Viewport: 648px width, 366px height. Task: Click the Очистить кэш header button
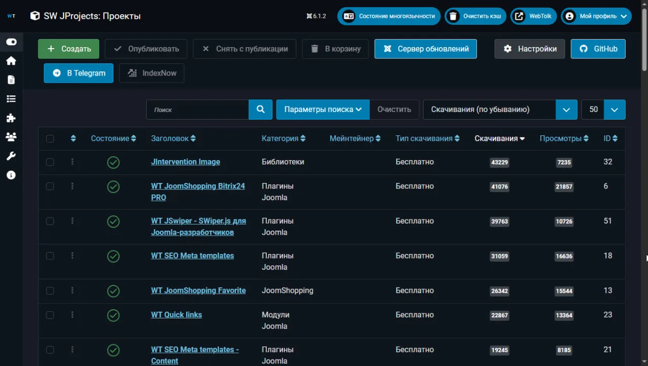point(475,16)
